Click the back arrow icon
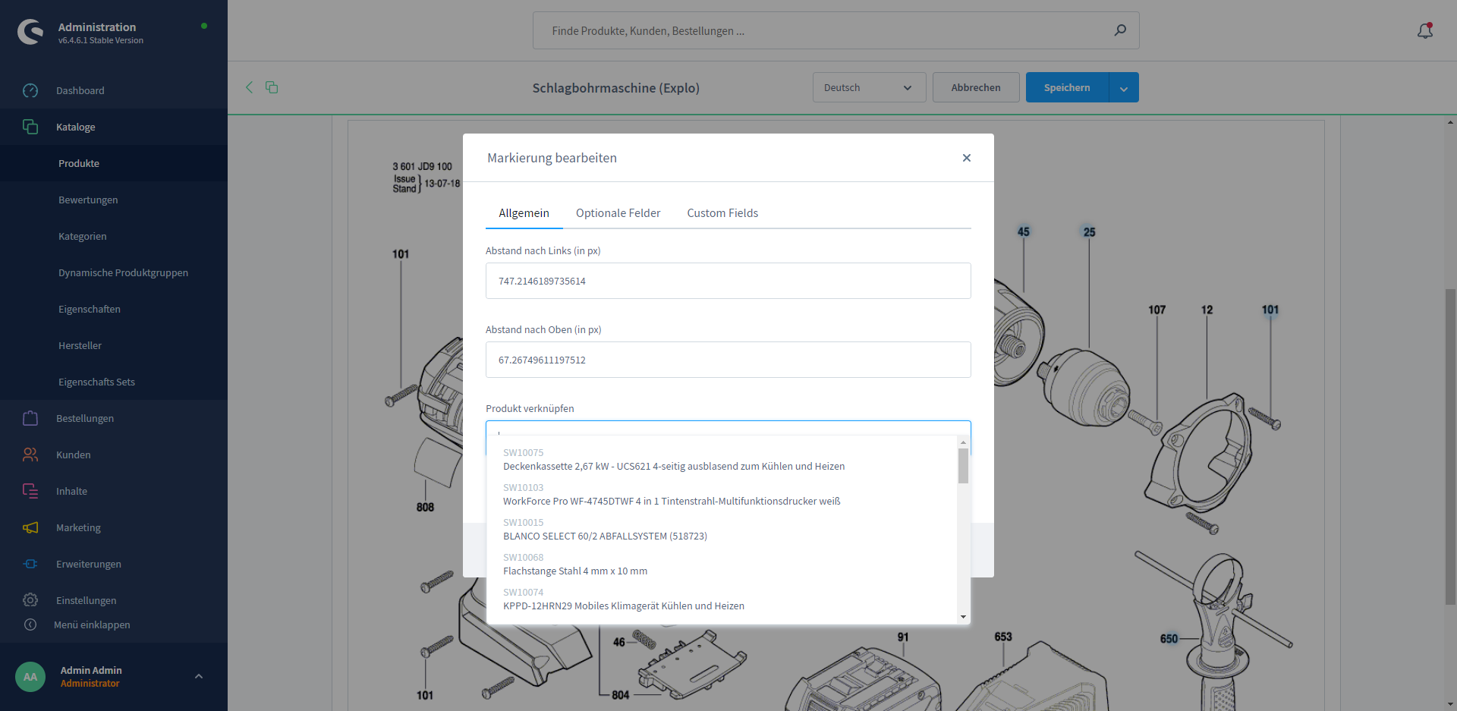This screenshot has height=711, width=1457. coord(249,87)
